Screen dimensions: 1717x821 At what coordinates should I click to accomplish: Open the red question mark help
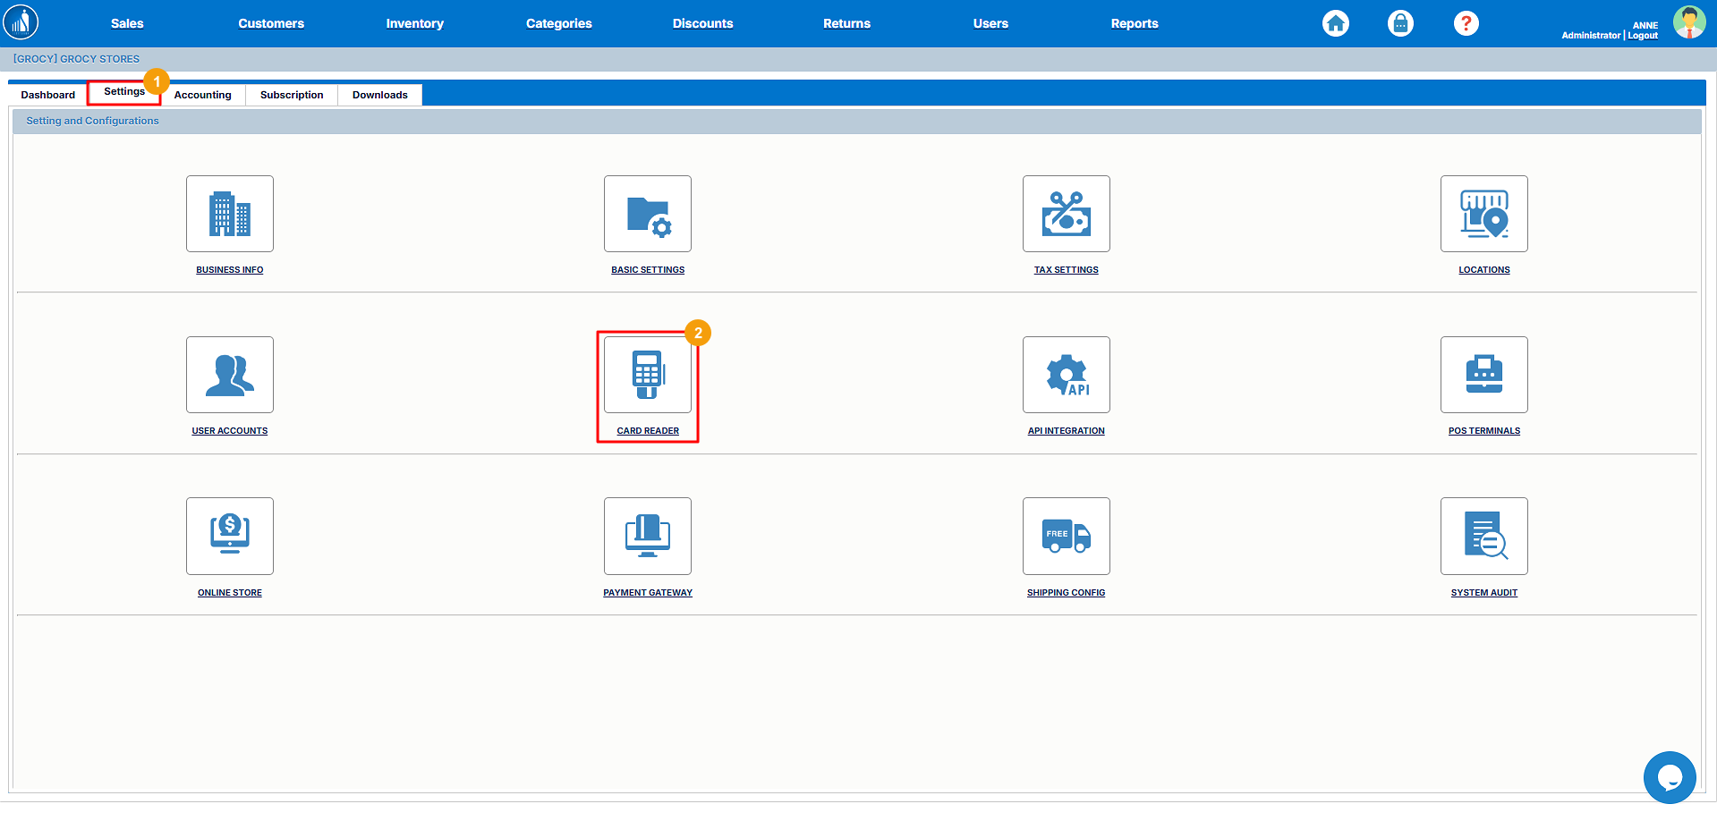coord(1466,23)
